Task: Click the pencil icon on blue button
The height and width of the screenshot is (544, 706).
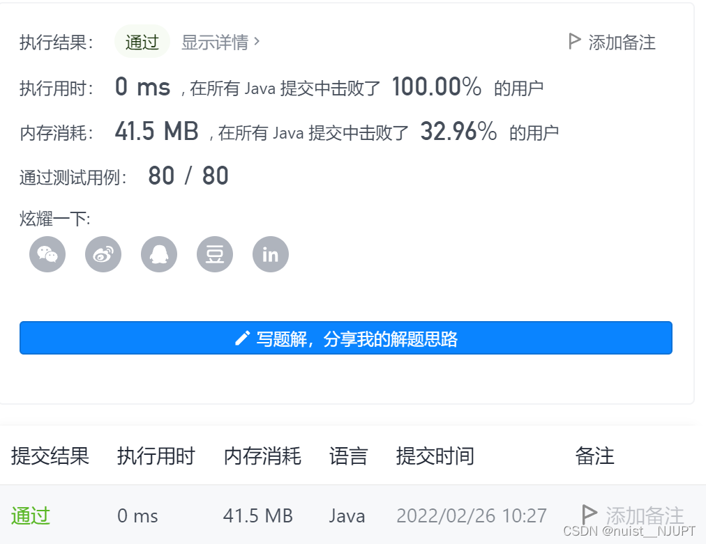Action: [242, 339]
